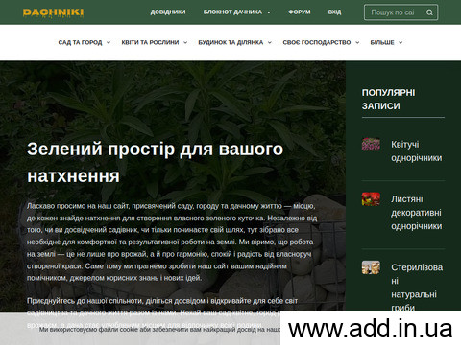This screenshot has height=345, width=461.
Task: Click the Вхід login link
Action: click(334, 12)
